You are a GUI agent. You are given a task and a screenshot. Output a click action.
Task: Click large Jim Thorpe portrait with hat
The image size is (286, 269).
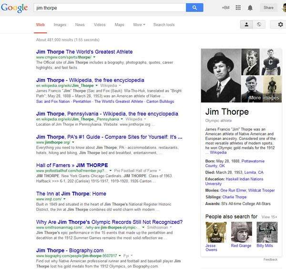(x=221, y=75)
